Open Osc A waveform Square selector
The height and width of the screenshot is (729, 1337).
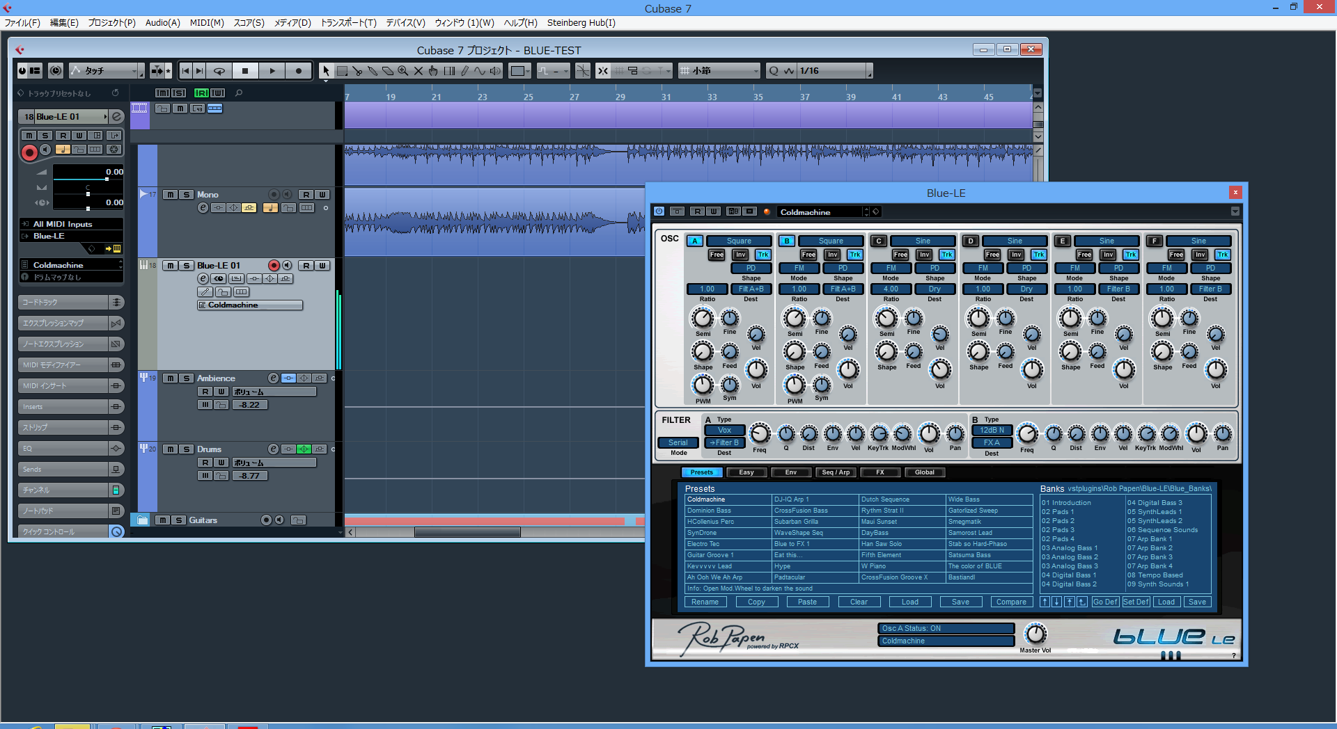click(x=739, y=241)
